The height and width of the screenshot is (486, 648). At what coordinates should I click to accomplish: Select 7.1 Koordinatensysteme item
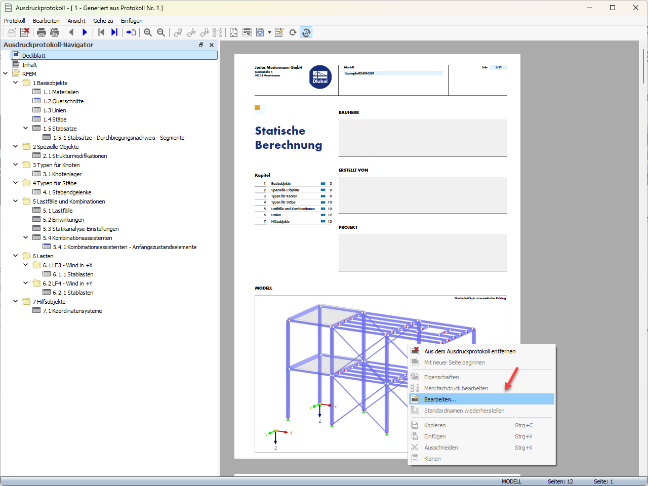[x=72, y=311]
